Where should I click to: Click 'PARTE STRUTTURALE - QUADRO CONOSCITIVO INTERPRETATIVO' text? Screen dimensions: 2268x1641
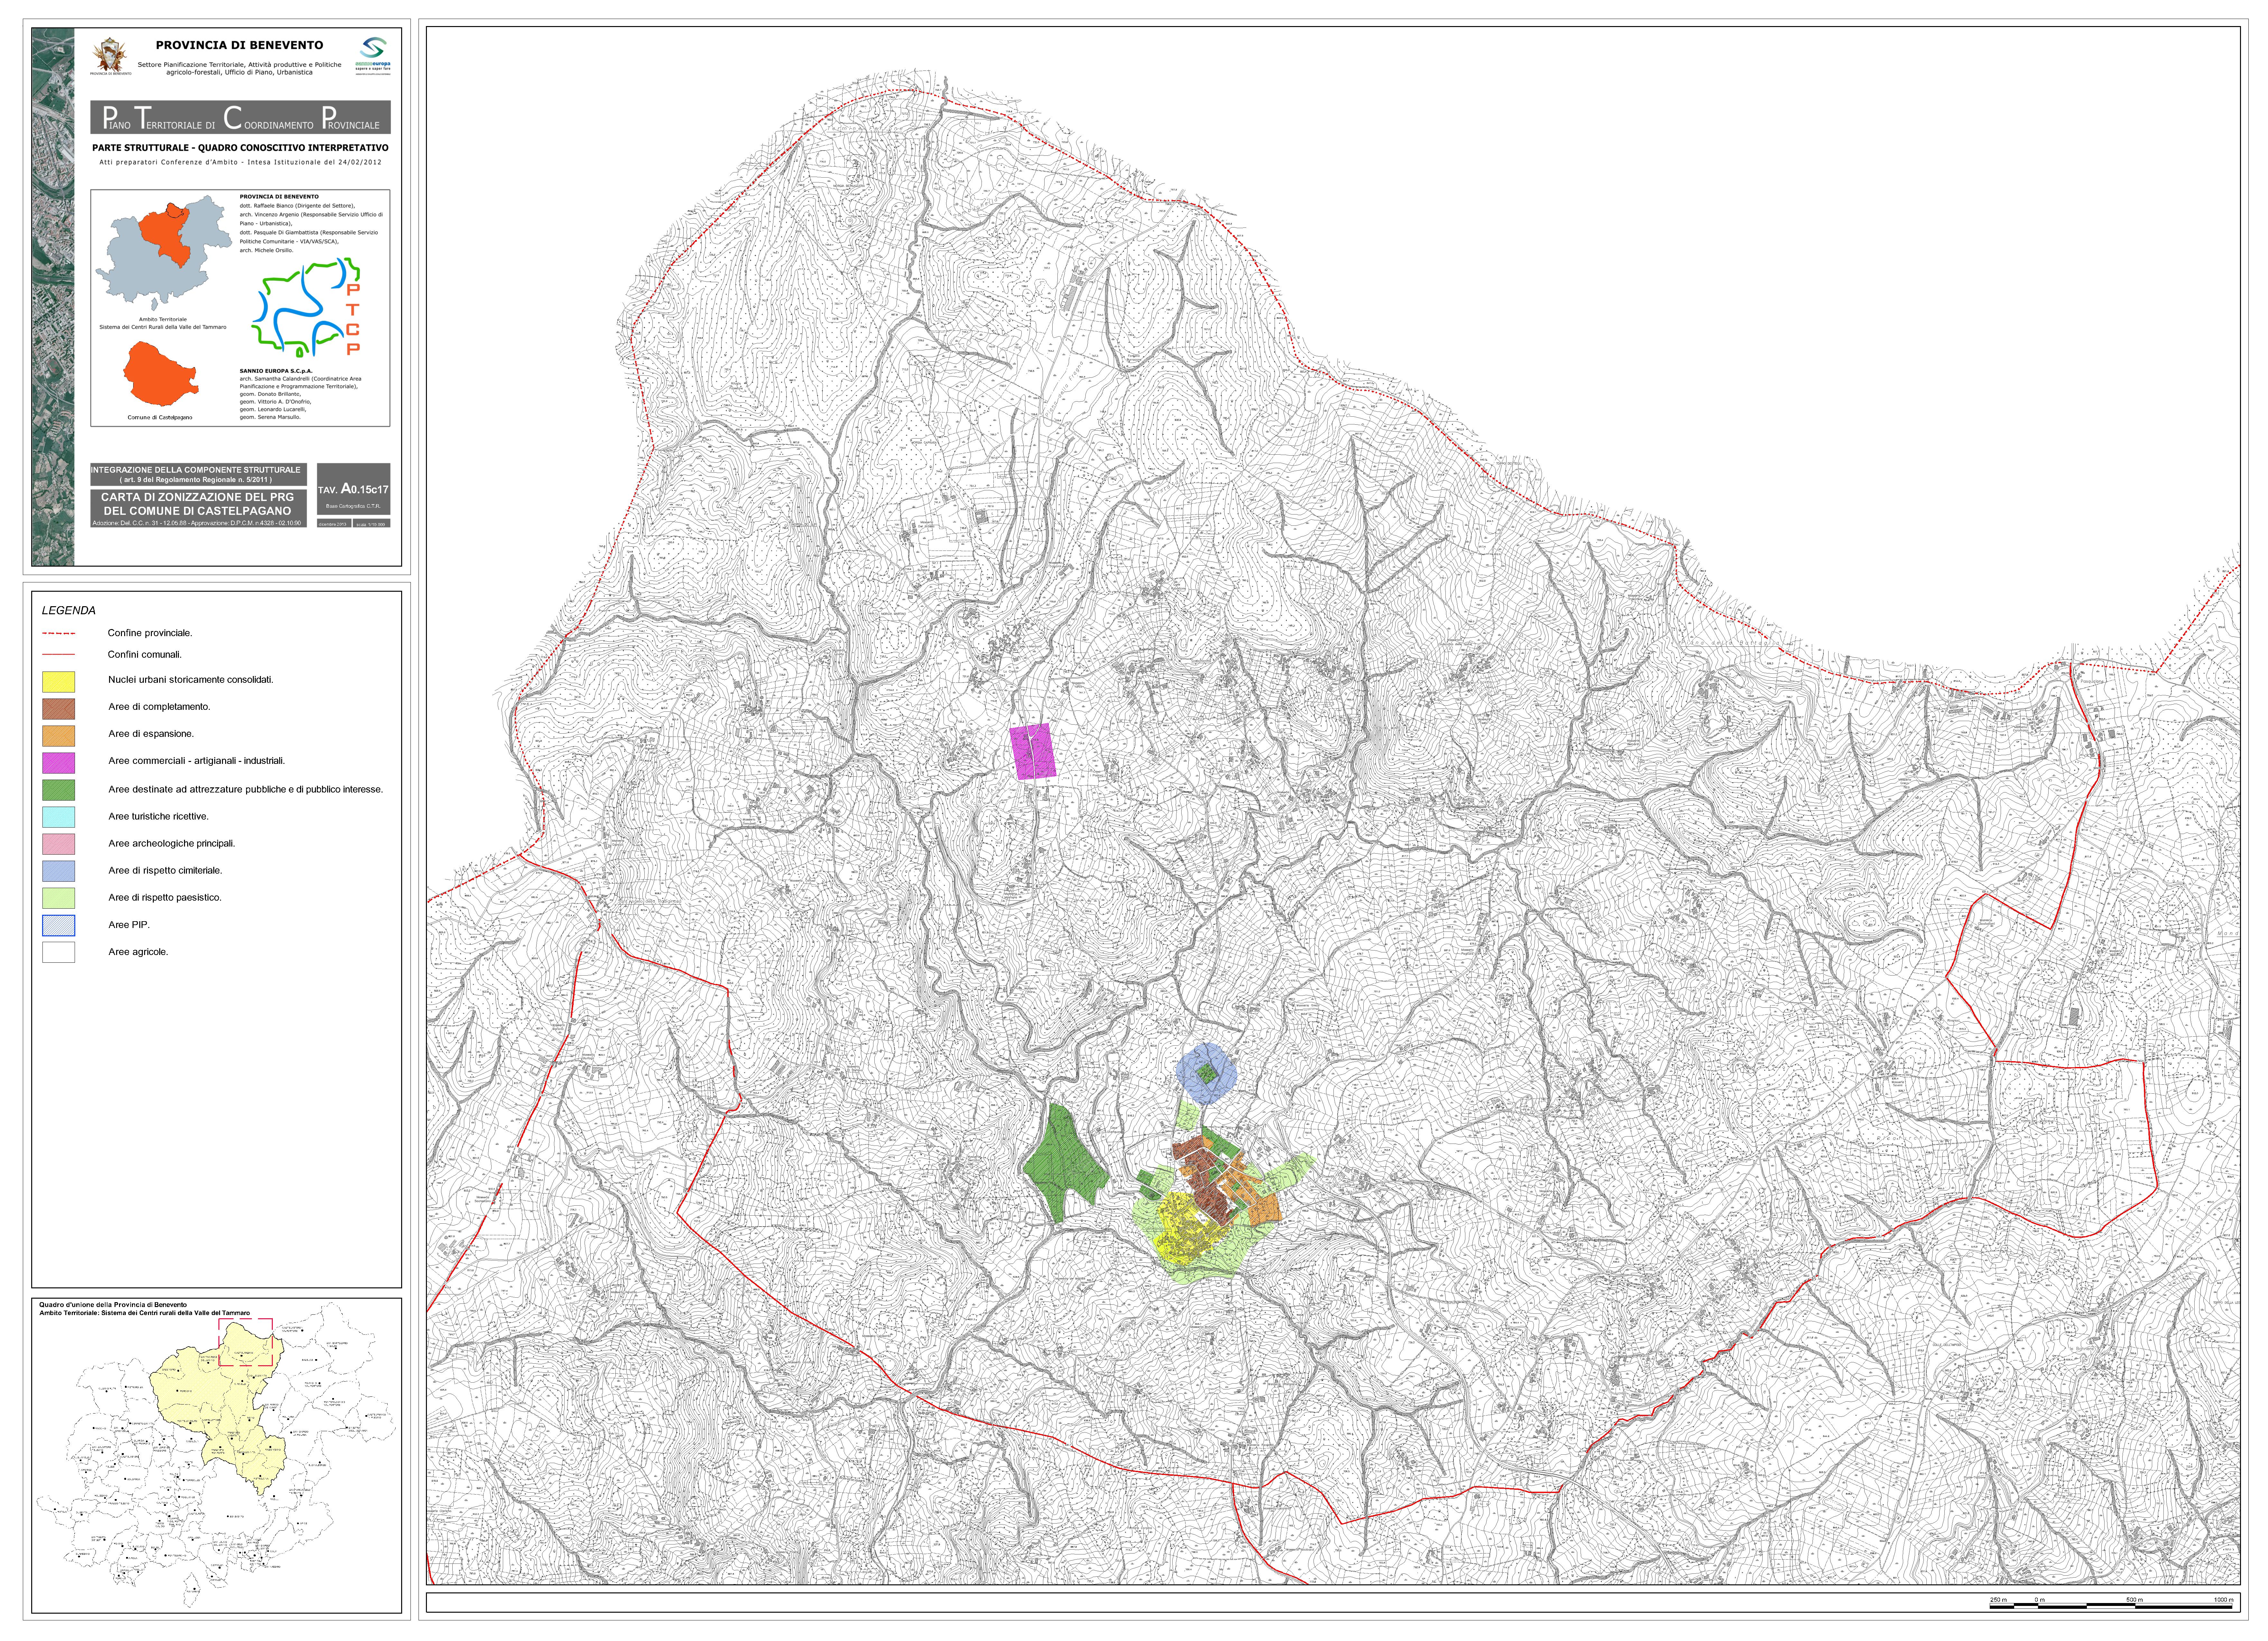(240, 148)
